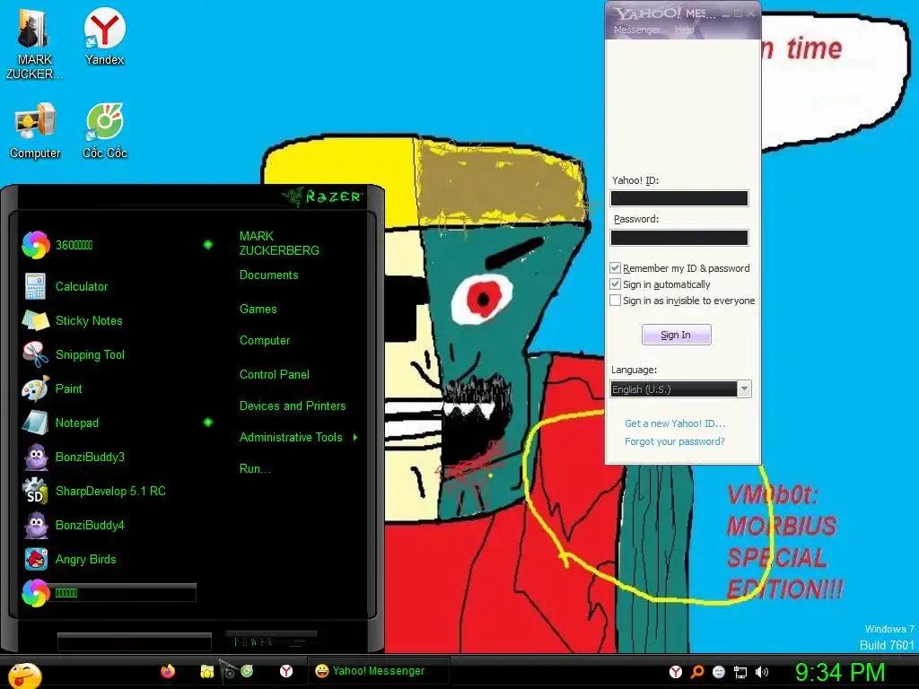This screenshot has height=689, width=919.
Task: Open SharpDevelop 5.1 RC from start menu
Action: point(111,491)
